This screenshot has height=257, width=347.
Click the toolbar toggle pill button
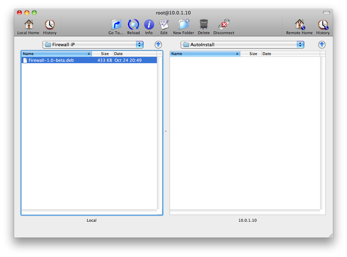326,13
